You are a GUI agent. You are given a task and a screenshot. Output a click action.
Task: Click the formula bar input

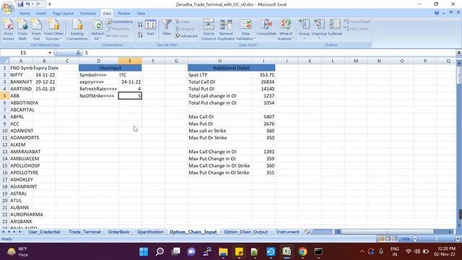(269, 53)
